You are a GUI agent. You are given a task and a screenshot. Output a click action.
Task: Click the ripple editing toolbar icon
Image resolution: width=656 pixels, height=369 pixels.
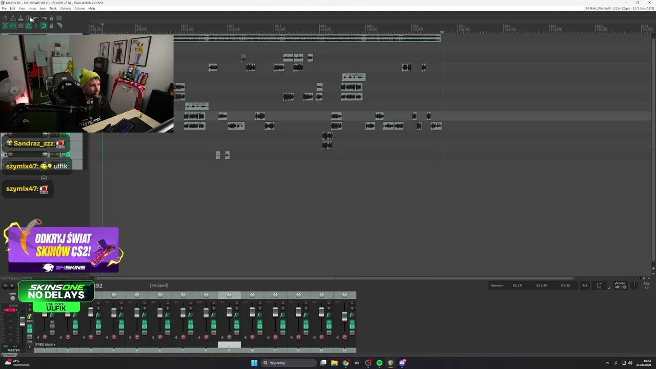click(x=20, y=26)
